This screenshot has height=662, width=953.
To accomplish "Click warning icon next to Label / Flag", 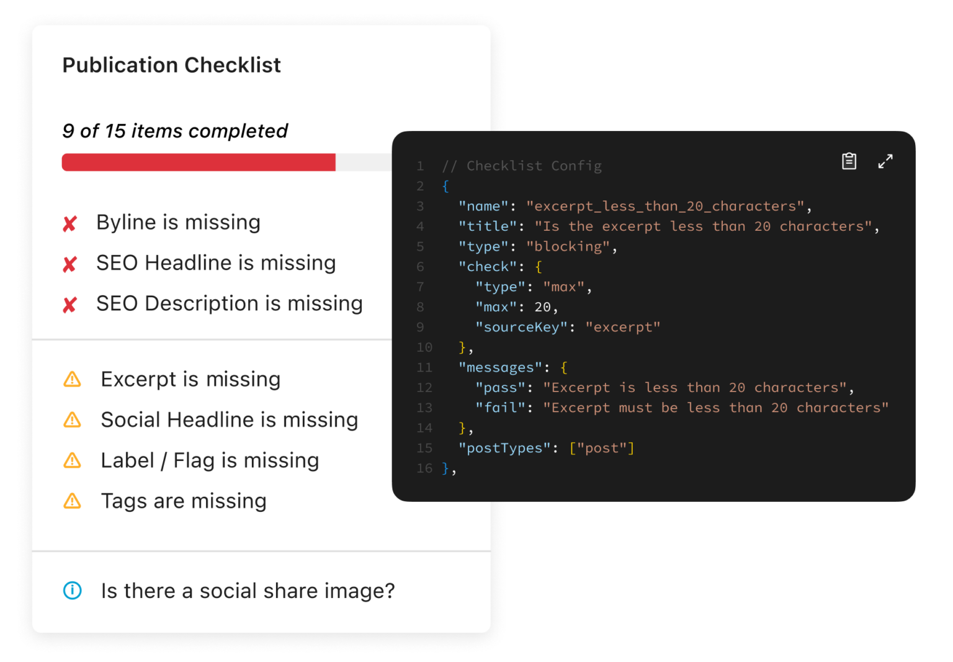I will click(73, 460).
